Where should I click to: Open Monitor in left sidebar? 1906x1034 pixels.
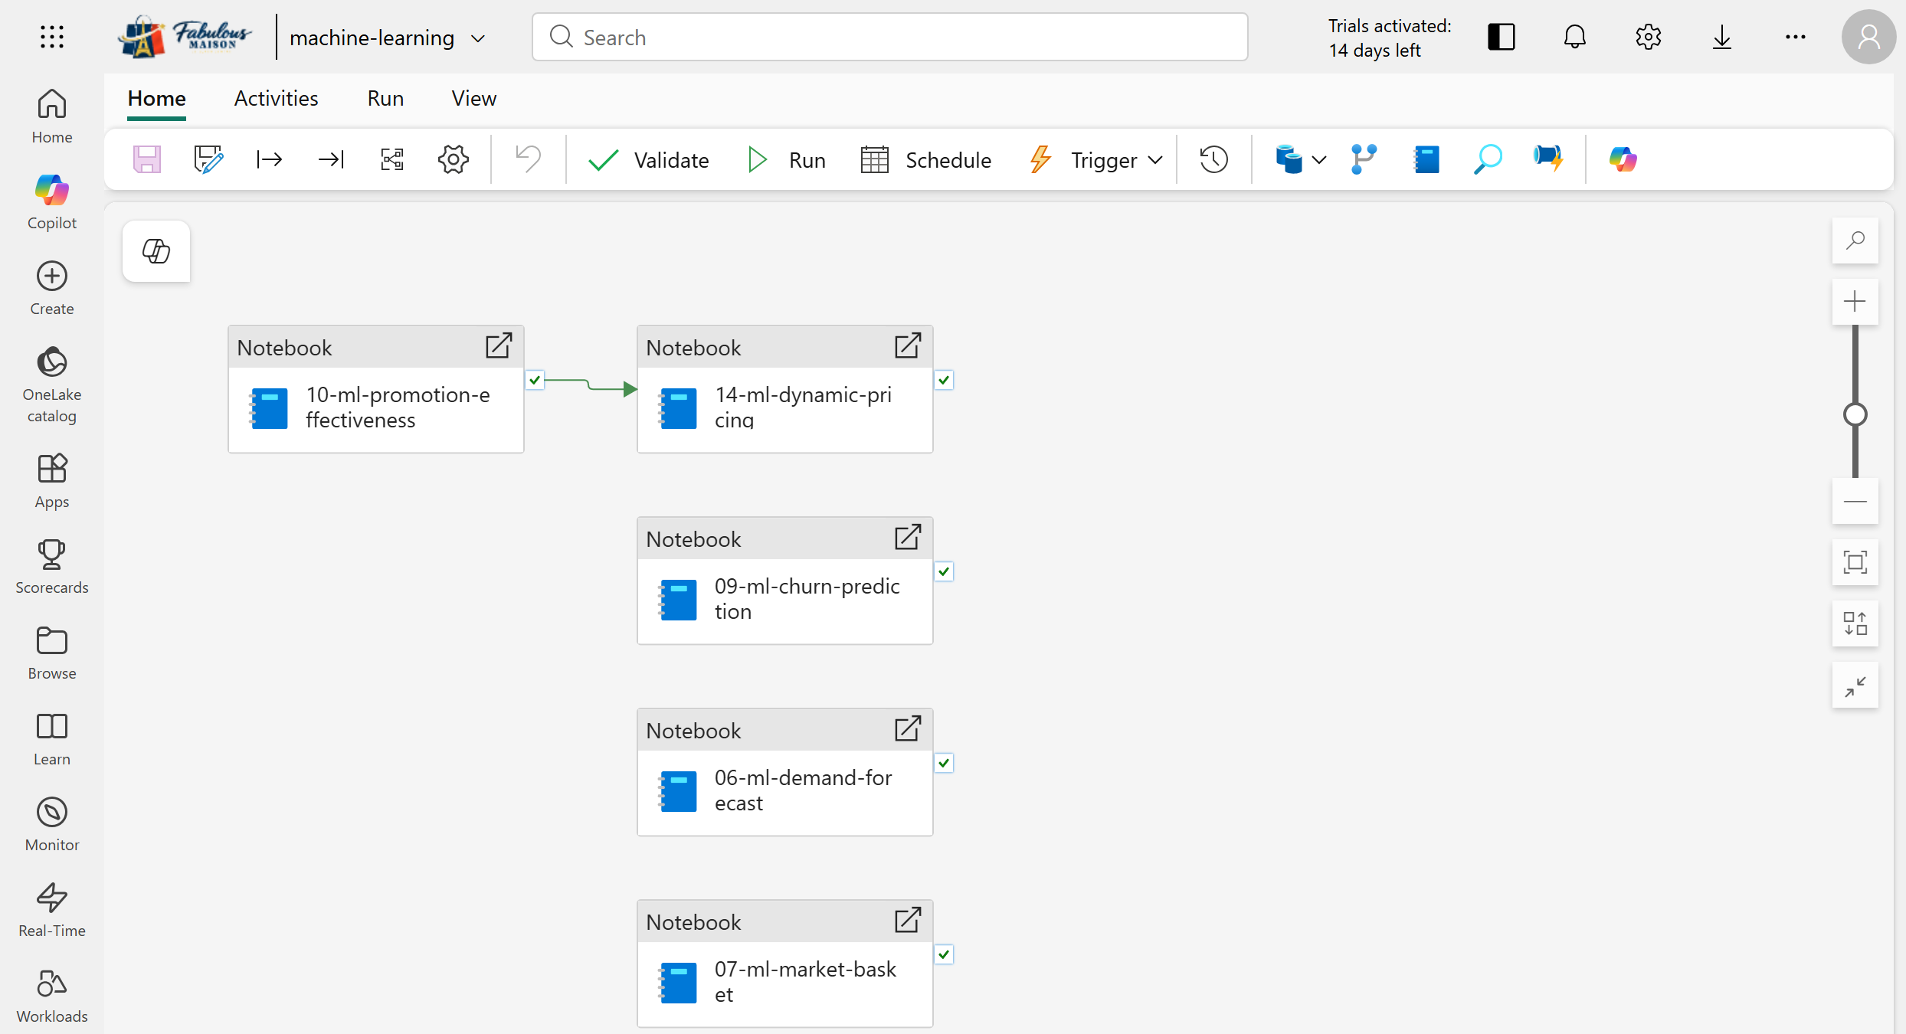pos(52,824)
